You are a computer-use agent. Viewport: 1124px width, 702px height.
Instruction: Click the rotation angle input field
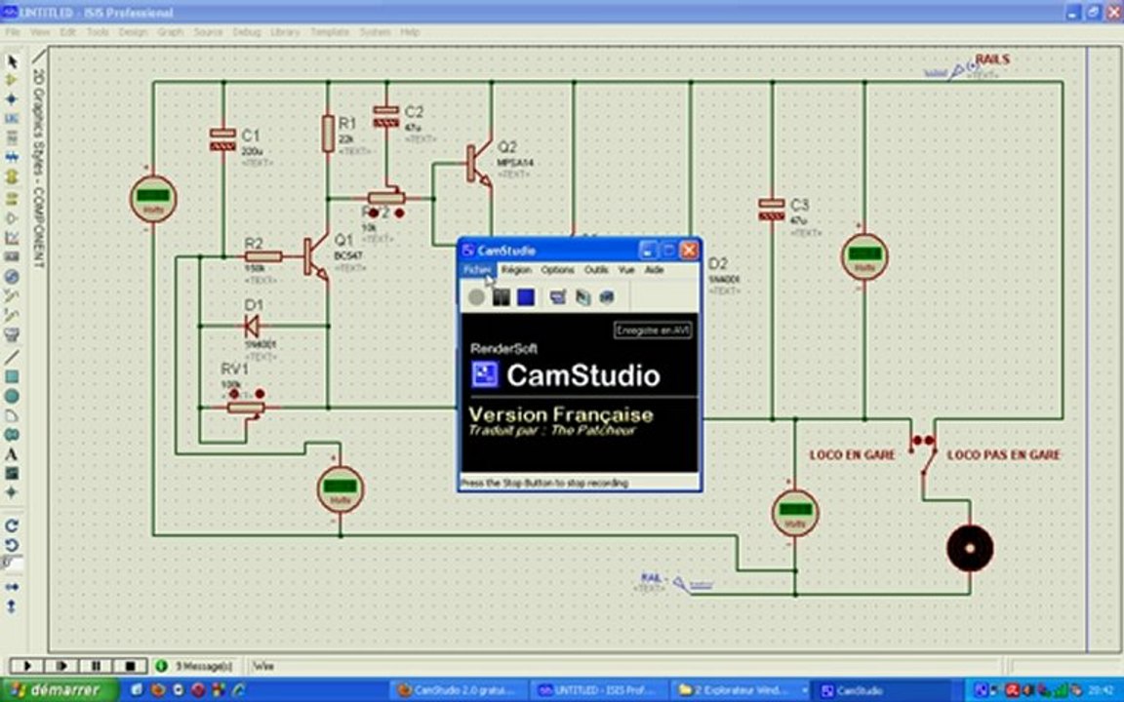coord(12,564)
